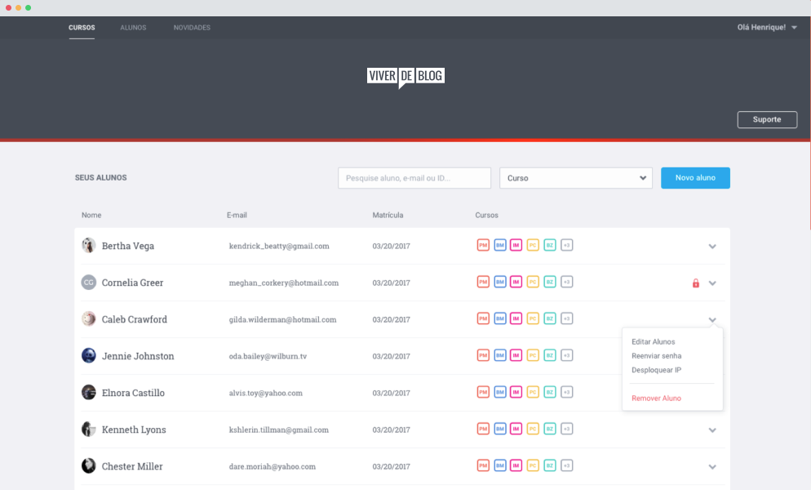Viewport: 811px width, 490px height.
Task: Switch to the Alunos tab
Action: tap(133, 28)
